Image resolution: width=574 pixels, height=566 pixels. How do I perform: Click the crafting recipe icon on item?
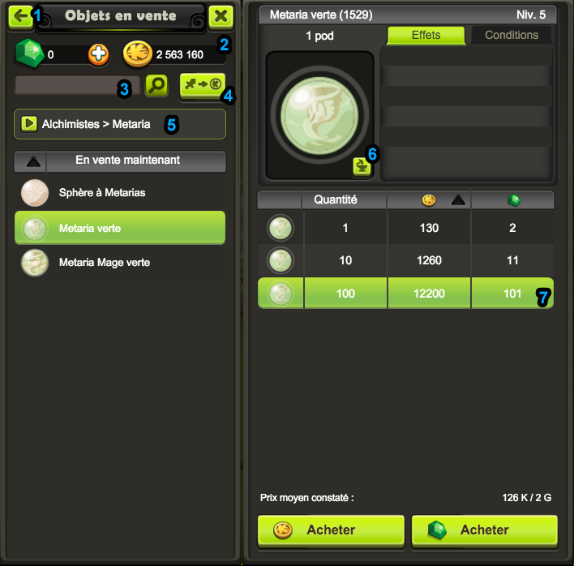362,167
